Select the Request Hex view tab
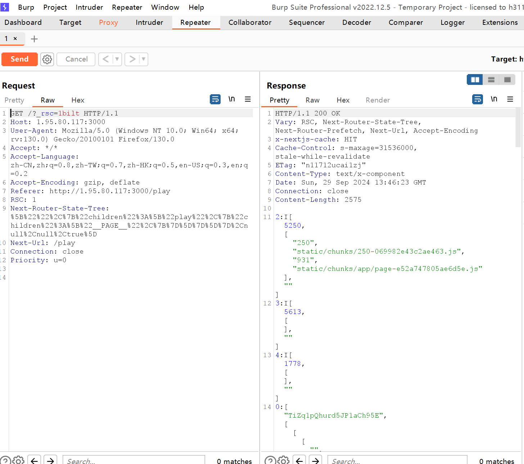Screen dimensions: 524x464 tap(78, 100)
